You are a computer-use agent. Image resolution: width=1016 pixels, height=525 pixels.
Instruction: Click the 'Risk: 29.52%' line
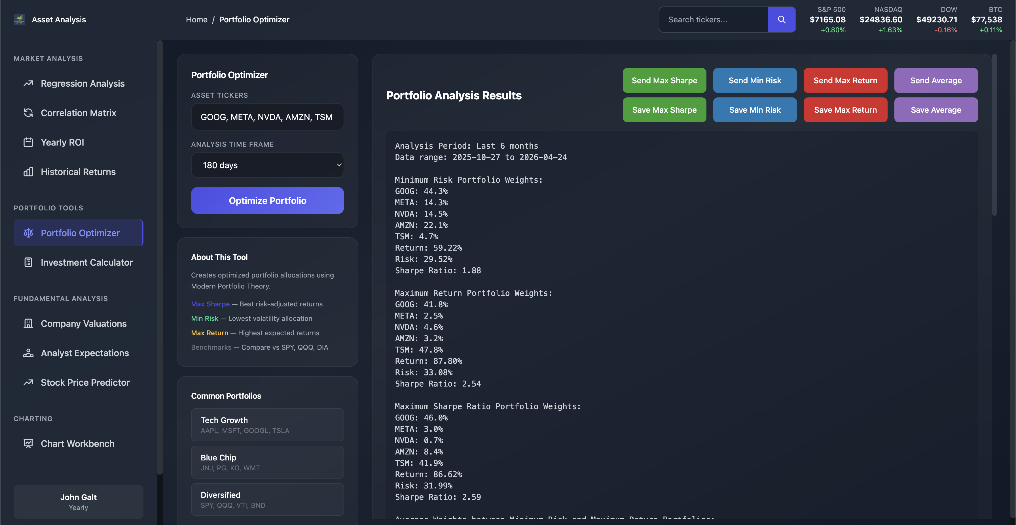(x=424, y=259)
